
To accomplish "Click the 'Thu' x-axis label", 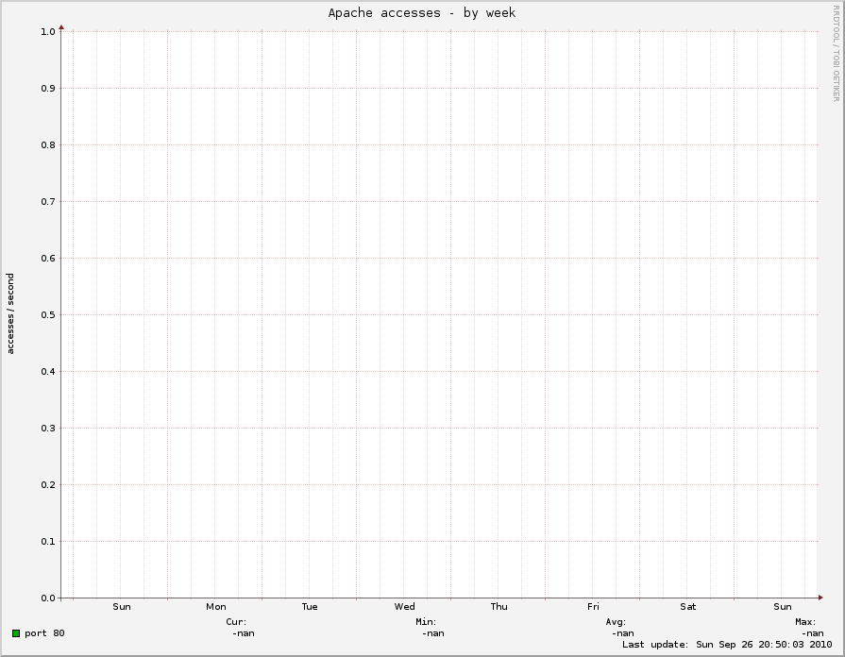I will (499, 607).
